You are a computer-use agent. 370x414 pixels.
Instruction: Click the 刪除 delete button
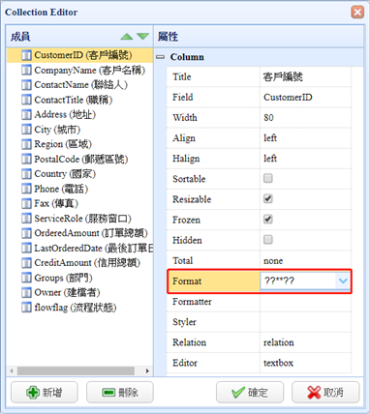[120, 392]
